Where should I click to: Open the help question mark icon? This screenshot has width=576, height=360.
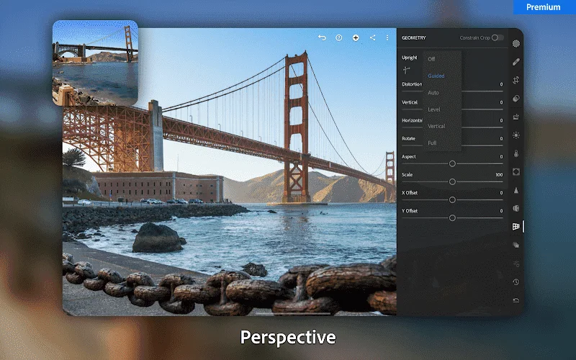[x=338, y=38]
